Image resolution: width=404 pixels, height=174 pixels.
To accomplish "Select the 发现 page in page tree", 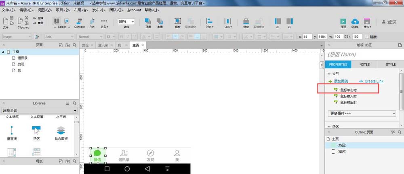I will [21, 64].
